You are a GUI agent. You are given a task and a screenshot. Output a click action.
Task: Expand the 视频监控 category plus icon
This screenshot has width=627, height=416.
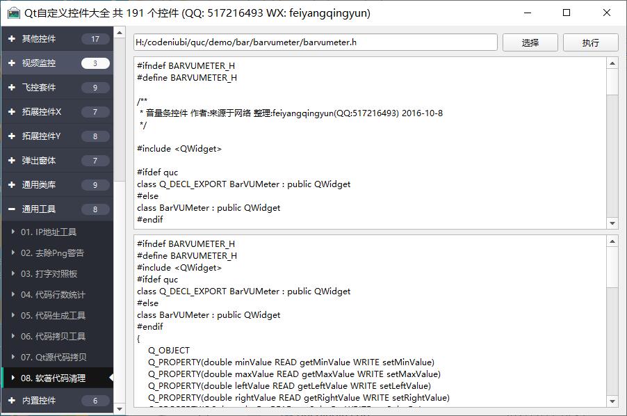click(12, 63)
